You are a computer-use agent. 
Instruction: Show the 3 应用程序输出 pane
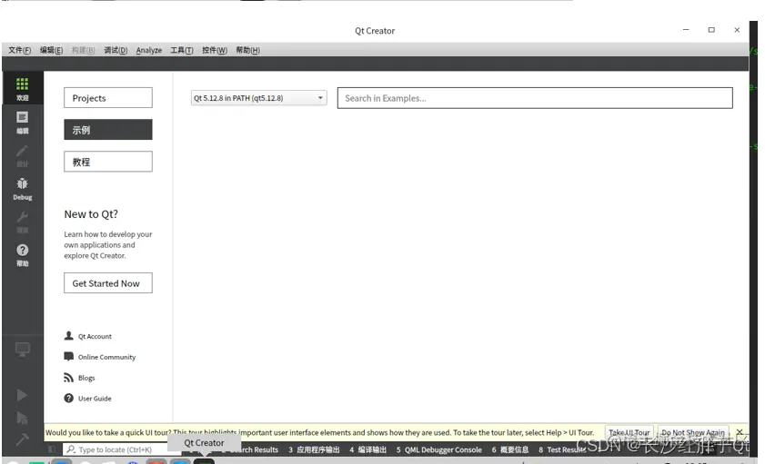coord(314,449)
